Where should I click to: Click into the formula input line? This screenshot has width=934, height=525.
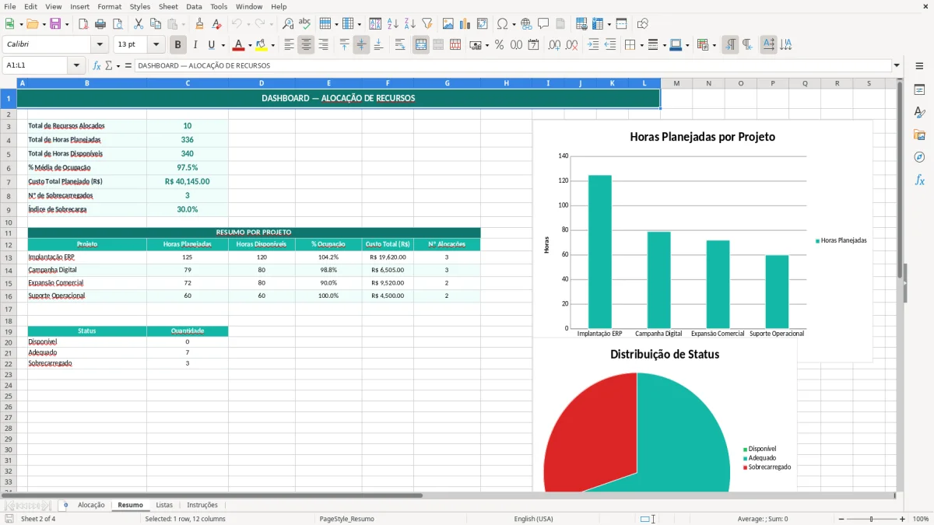click(x=512, y=66)
